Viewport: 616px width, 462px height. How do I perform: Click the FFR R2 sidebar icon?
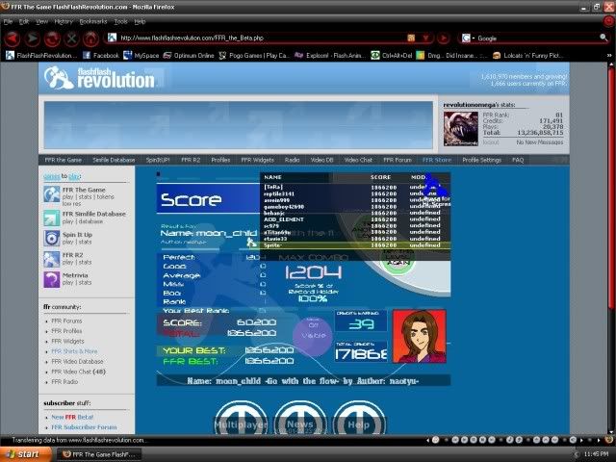tap(52, 258)
